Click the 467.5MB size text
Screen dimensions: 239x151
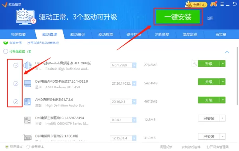pyautogui.click(x=151, y=101)
